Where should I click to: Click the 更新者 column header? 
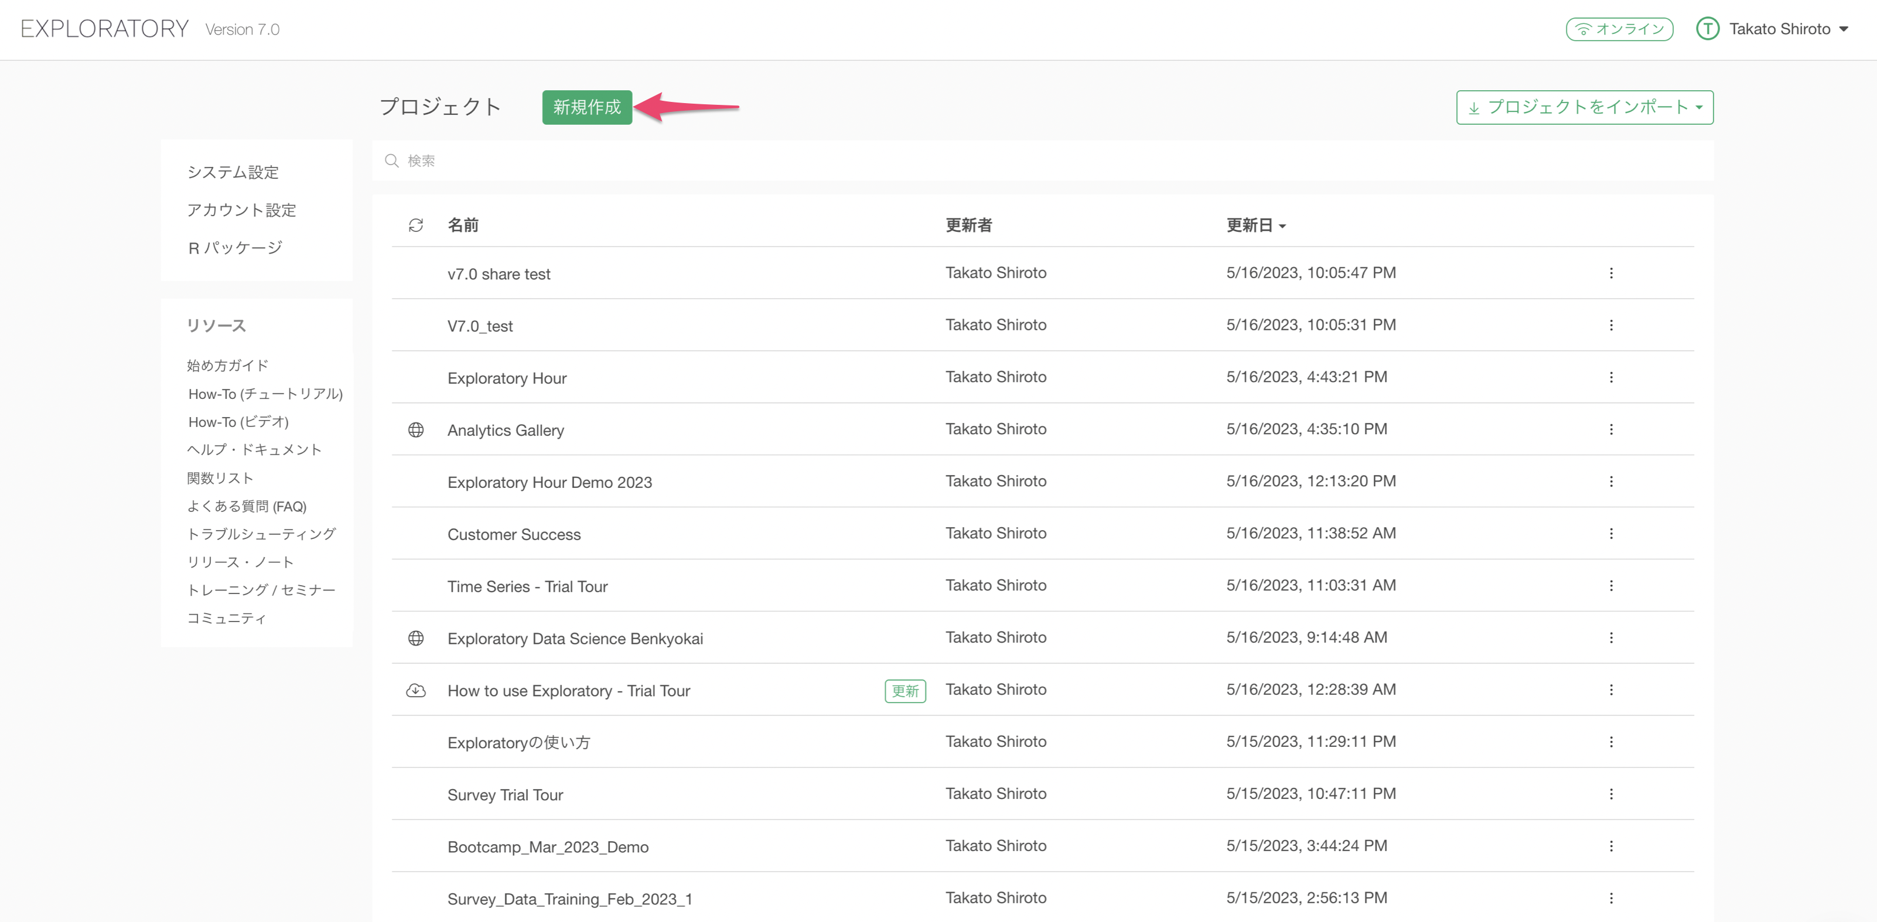968,225
